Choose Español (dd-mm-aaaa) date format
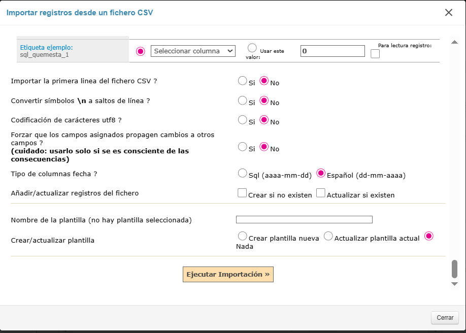 tap(321, 174)
